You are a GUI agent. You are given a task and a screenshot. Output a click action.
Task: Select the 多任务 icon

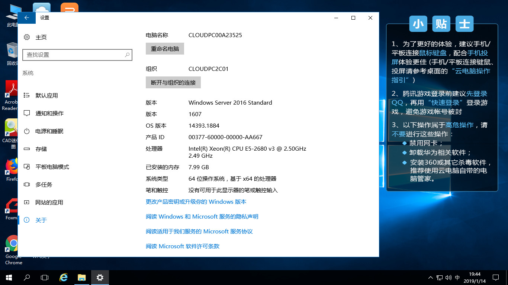click(x=27, y=184)
